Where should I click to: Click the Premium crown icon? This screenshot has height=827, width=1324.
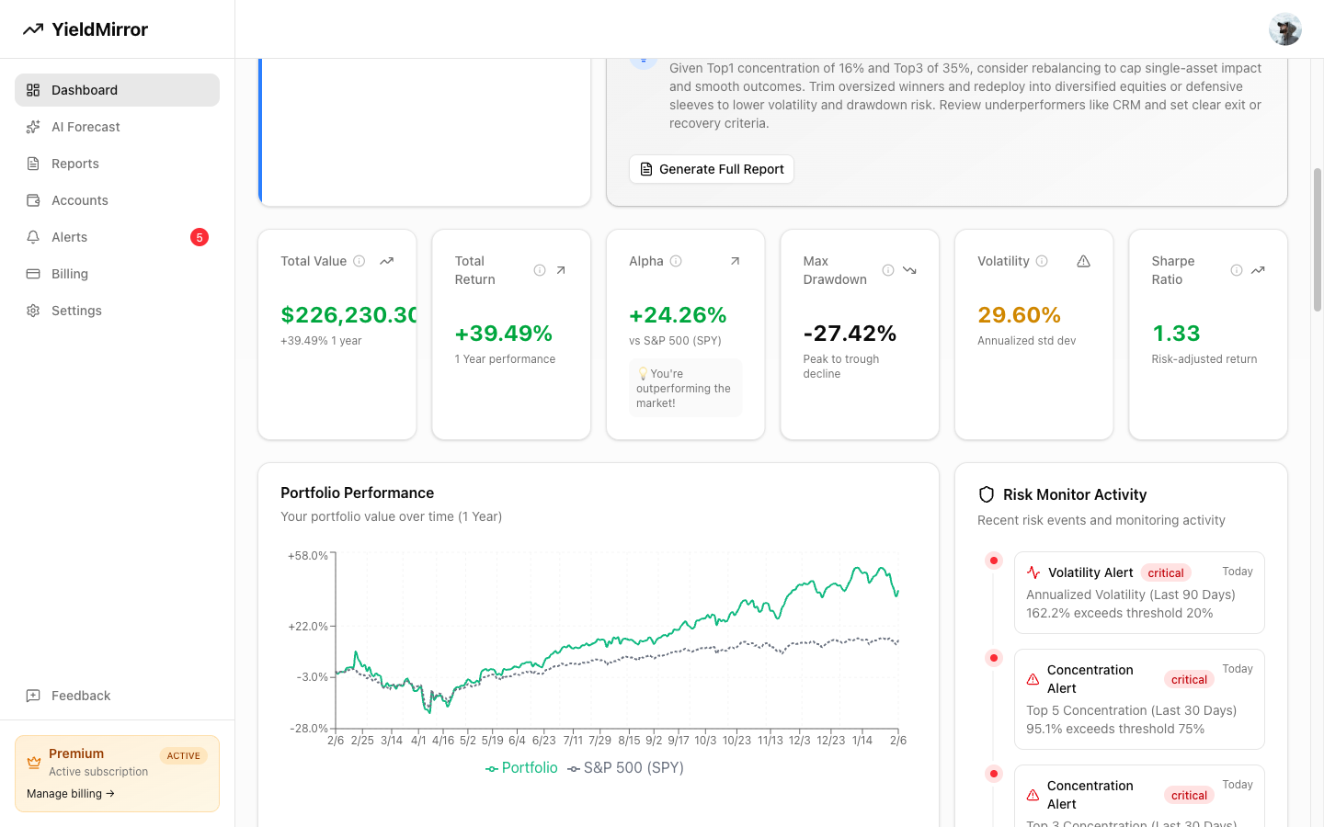34,763
